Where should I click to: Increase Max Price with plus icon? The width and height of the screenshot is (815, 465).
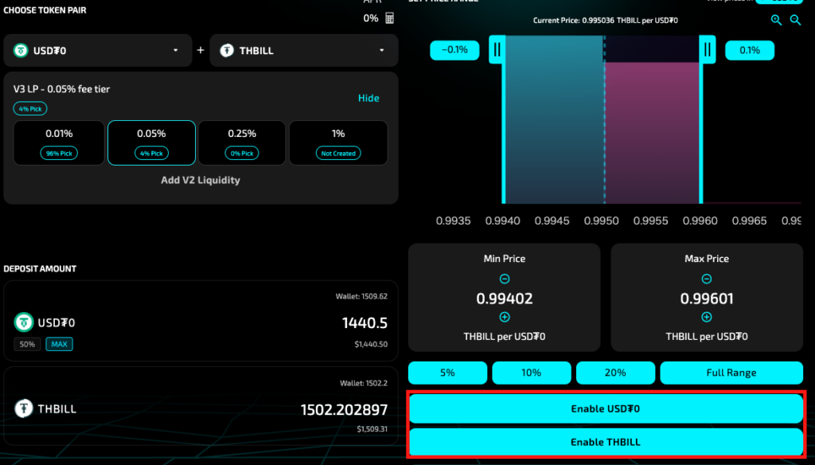pyautogui.click(x=707, y=317)
